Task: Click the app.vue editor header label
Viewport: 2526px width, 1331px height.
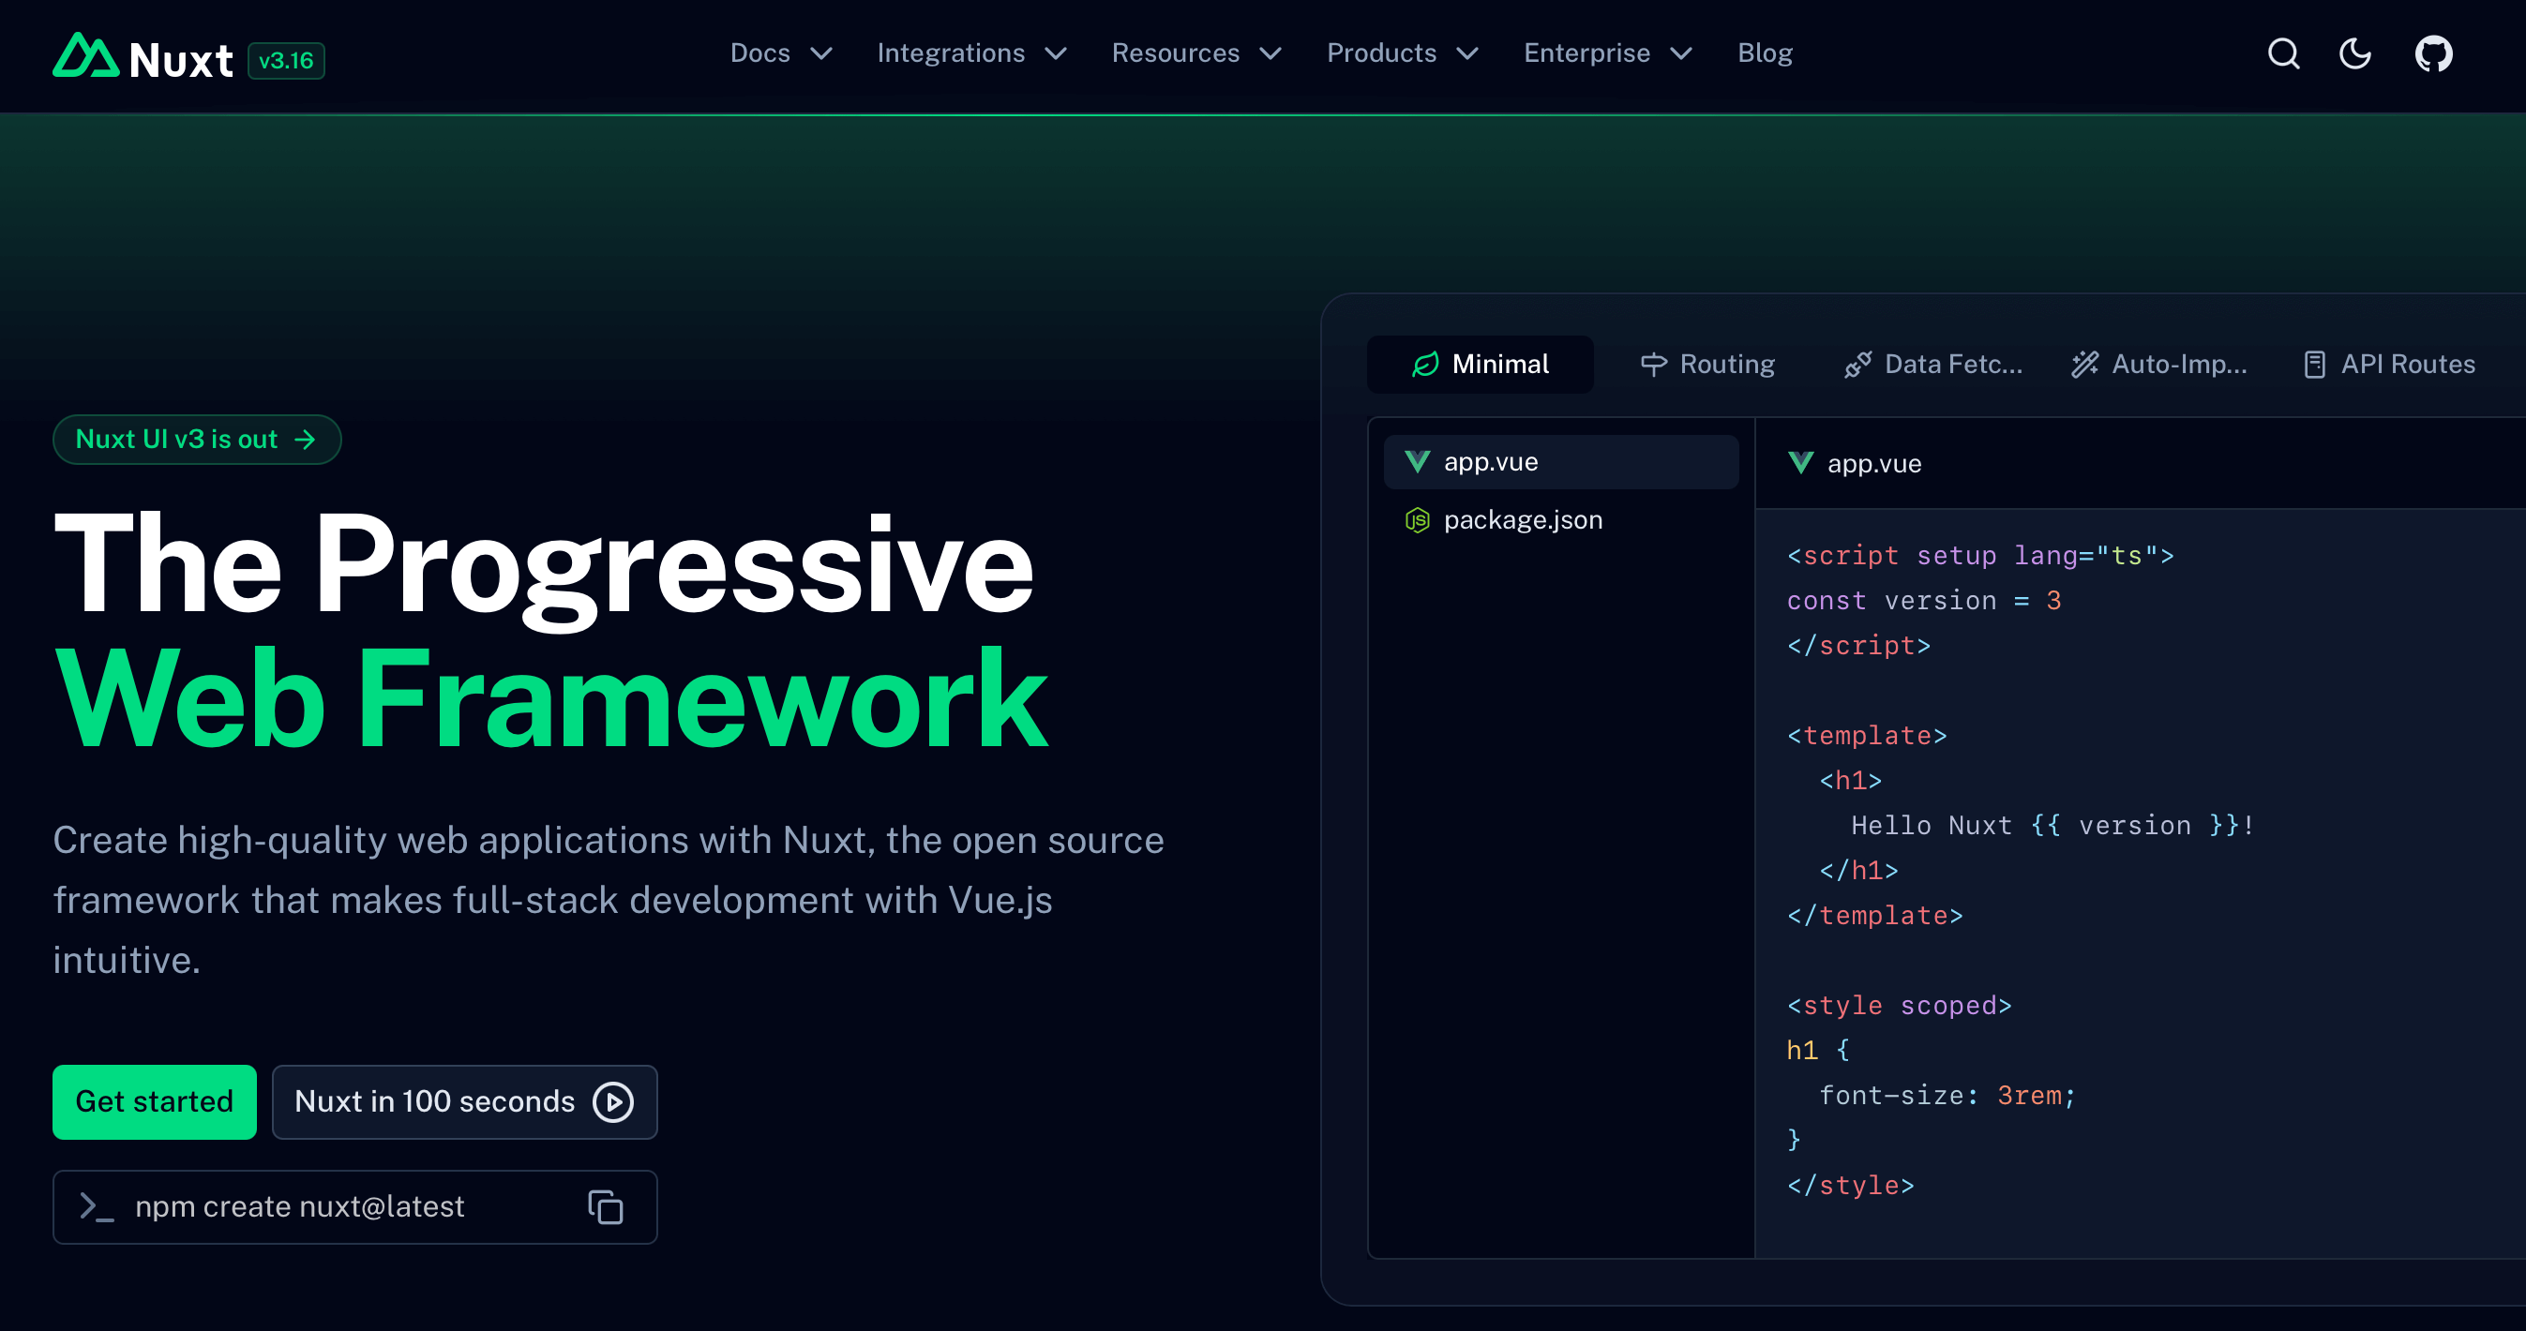Action: tap(1874, 463)
